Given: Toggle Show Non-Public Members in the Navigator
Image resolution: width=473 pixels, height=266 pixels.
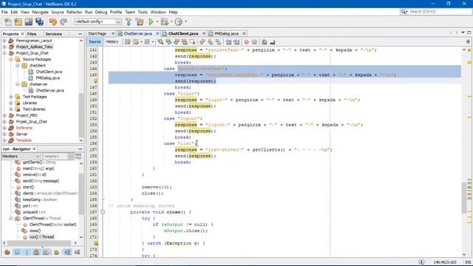Looking at the screenshot, I should pos(36,252).
